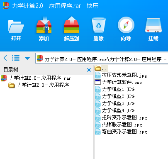Image resolution: width=168 pixels, height=159 pixels.
Task: Click the 快压 app icon in the title bar
Action: click(6, 6)
